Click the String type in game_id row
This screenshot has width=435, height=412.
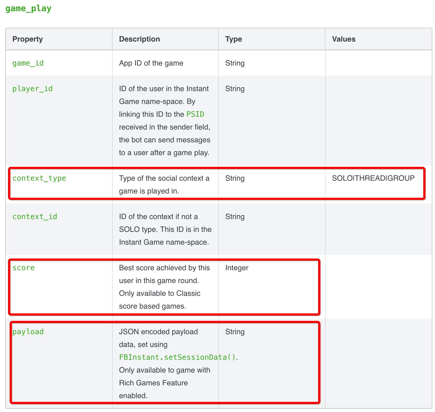tap(235, 63)
